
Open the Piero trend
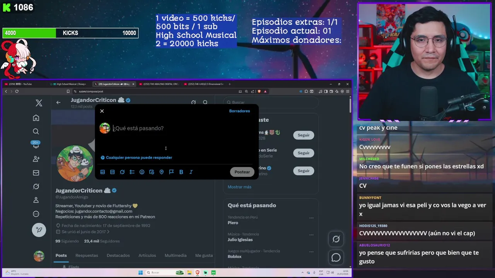pos(233,223)
